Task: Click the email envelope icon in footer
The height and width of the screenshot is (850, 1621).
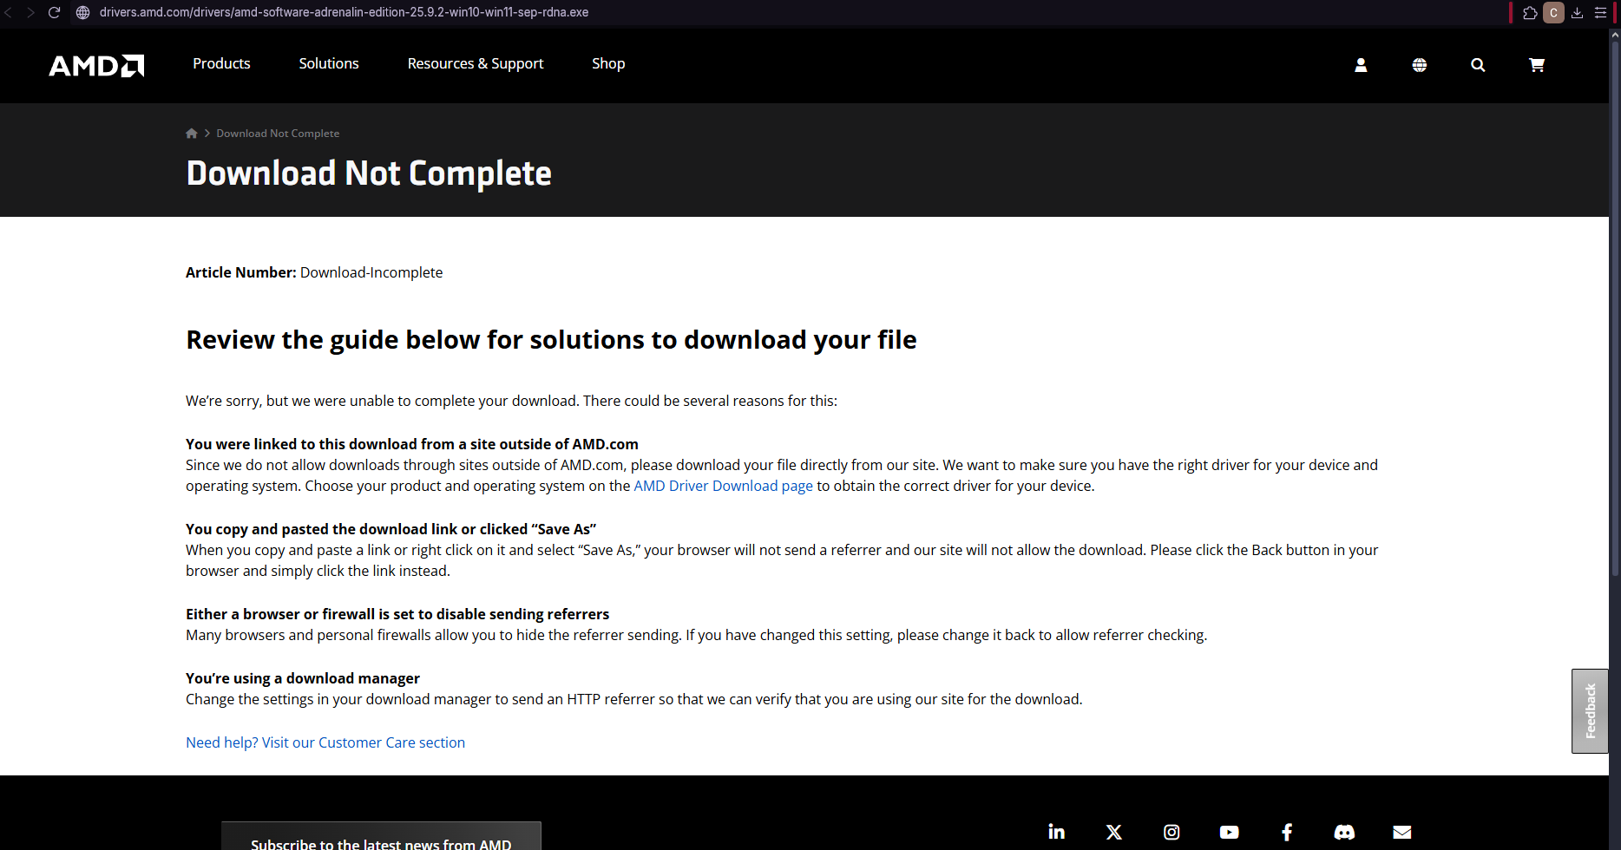Action: (1402, 832)
